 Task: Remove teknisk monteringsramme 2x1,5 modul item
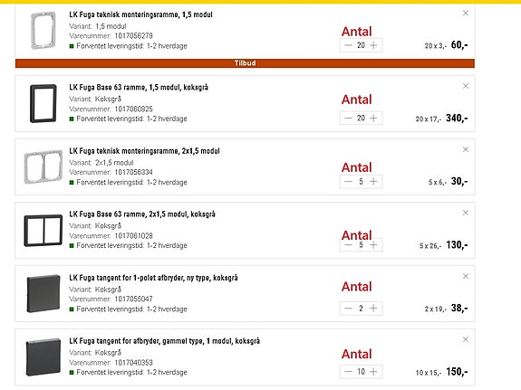[466, 149]
